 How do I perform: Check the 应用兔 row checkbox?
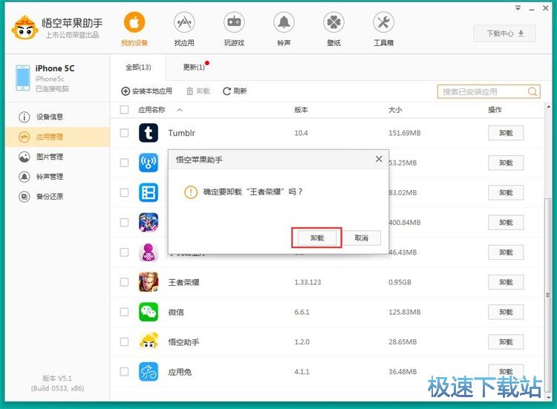point(124,371)
